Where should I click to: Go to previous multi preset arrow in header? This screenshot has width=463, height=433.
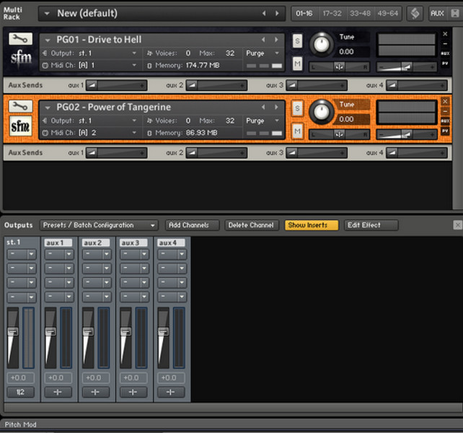coord(263,13)
